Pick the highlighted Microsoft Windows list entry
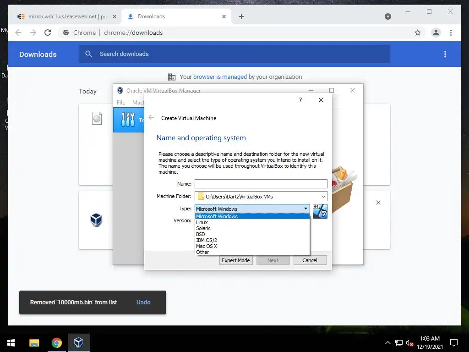 (252, 216)
